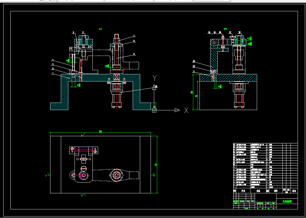Select part balloon number 18 in side view

pyautogui.click(x=239, y=32)
